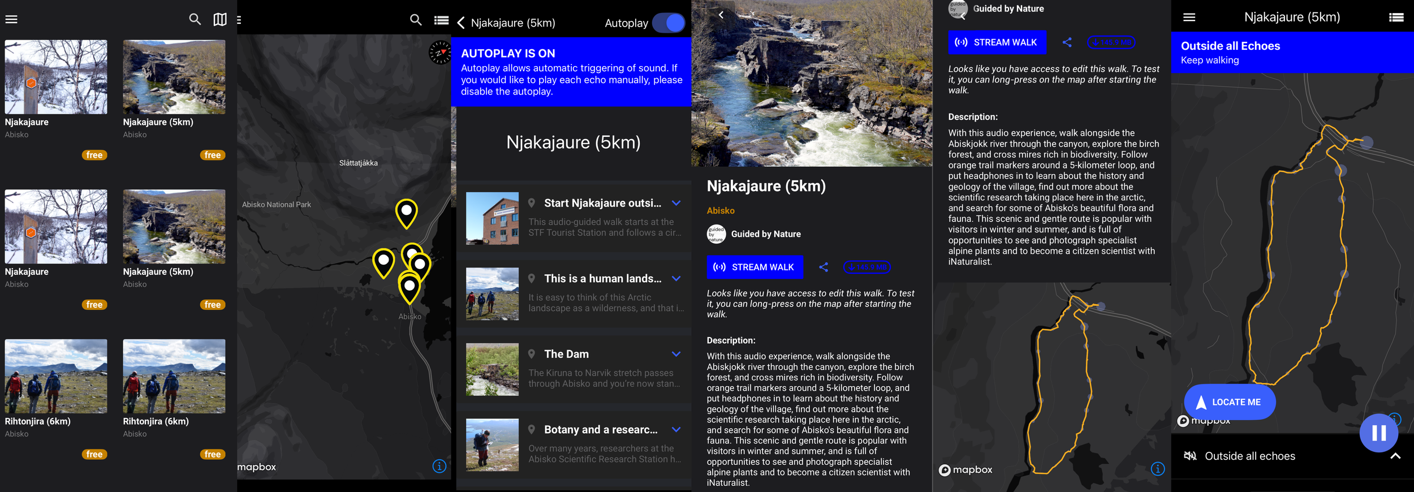Expand Start Njakajaure outside echo details
This screenshot has width=1414, height=492.
(676, 203)
